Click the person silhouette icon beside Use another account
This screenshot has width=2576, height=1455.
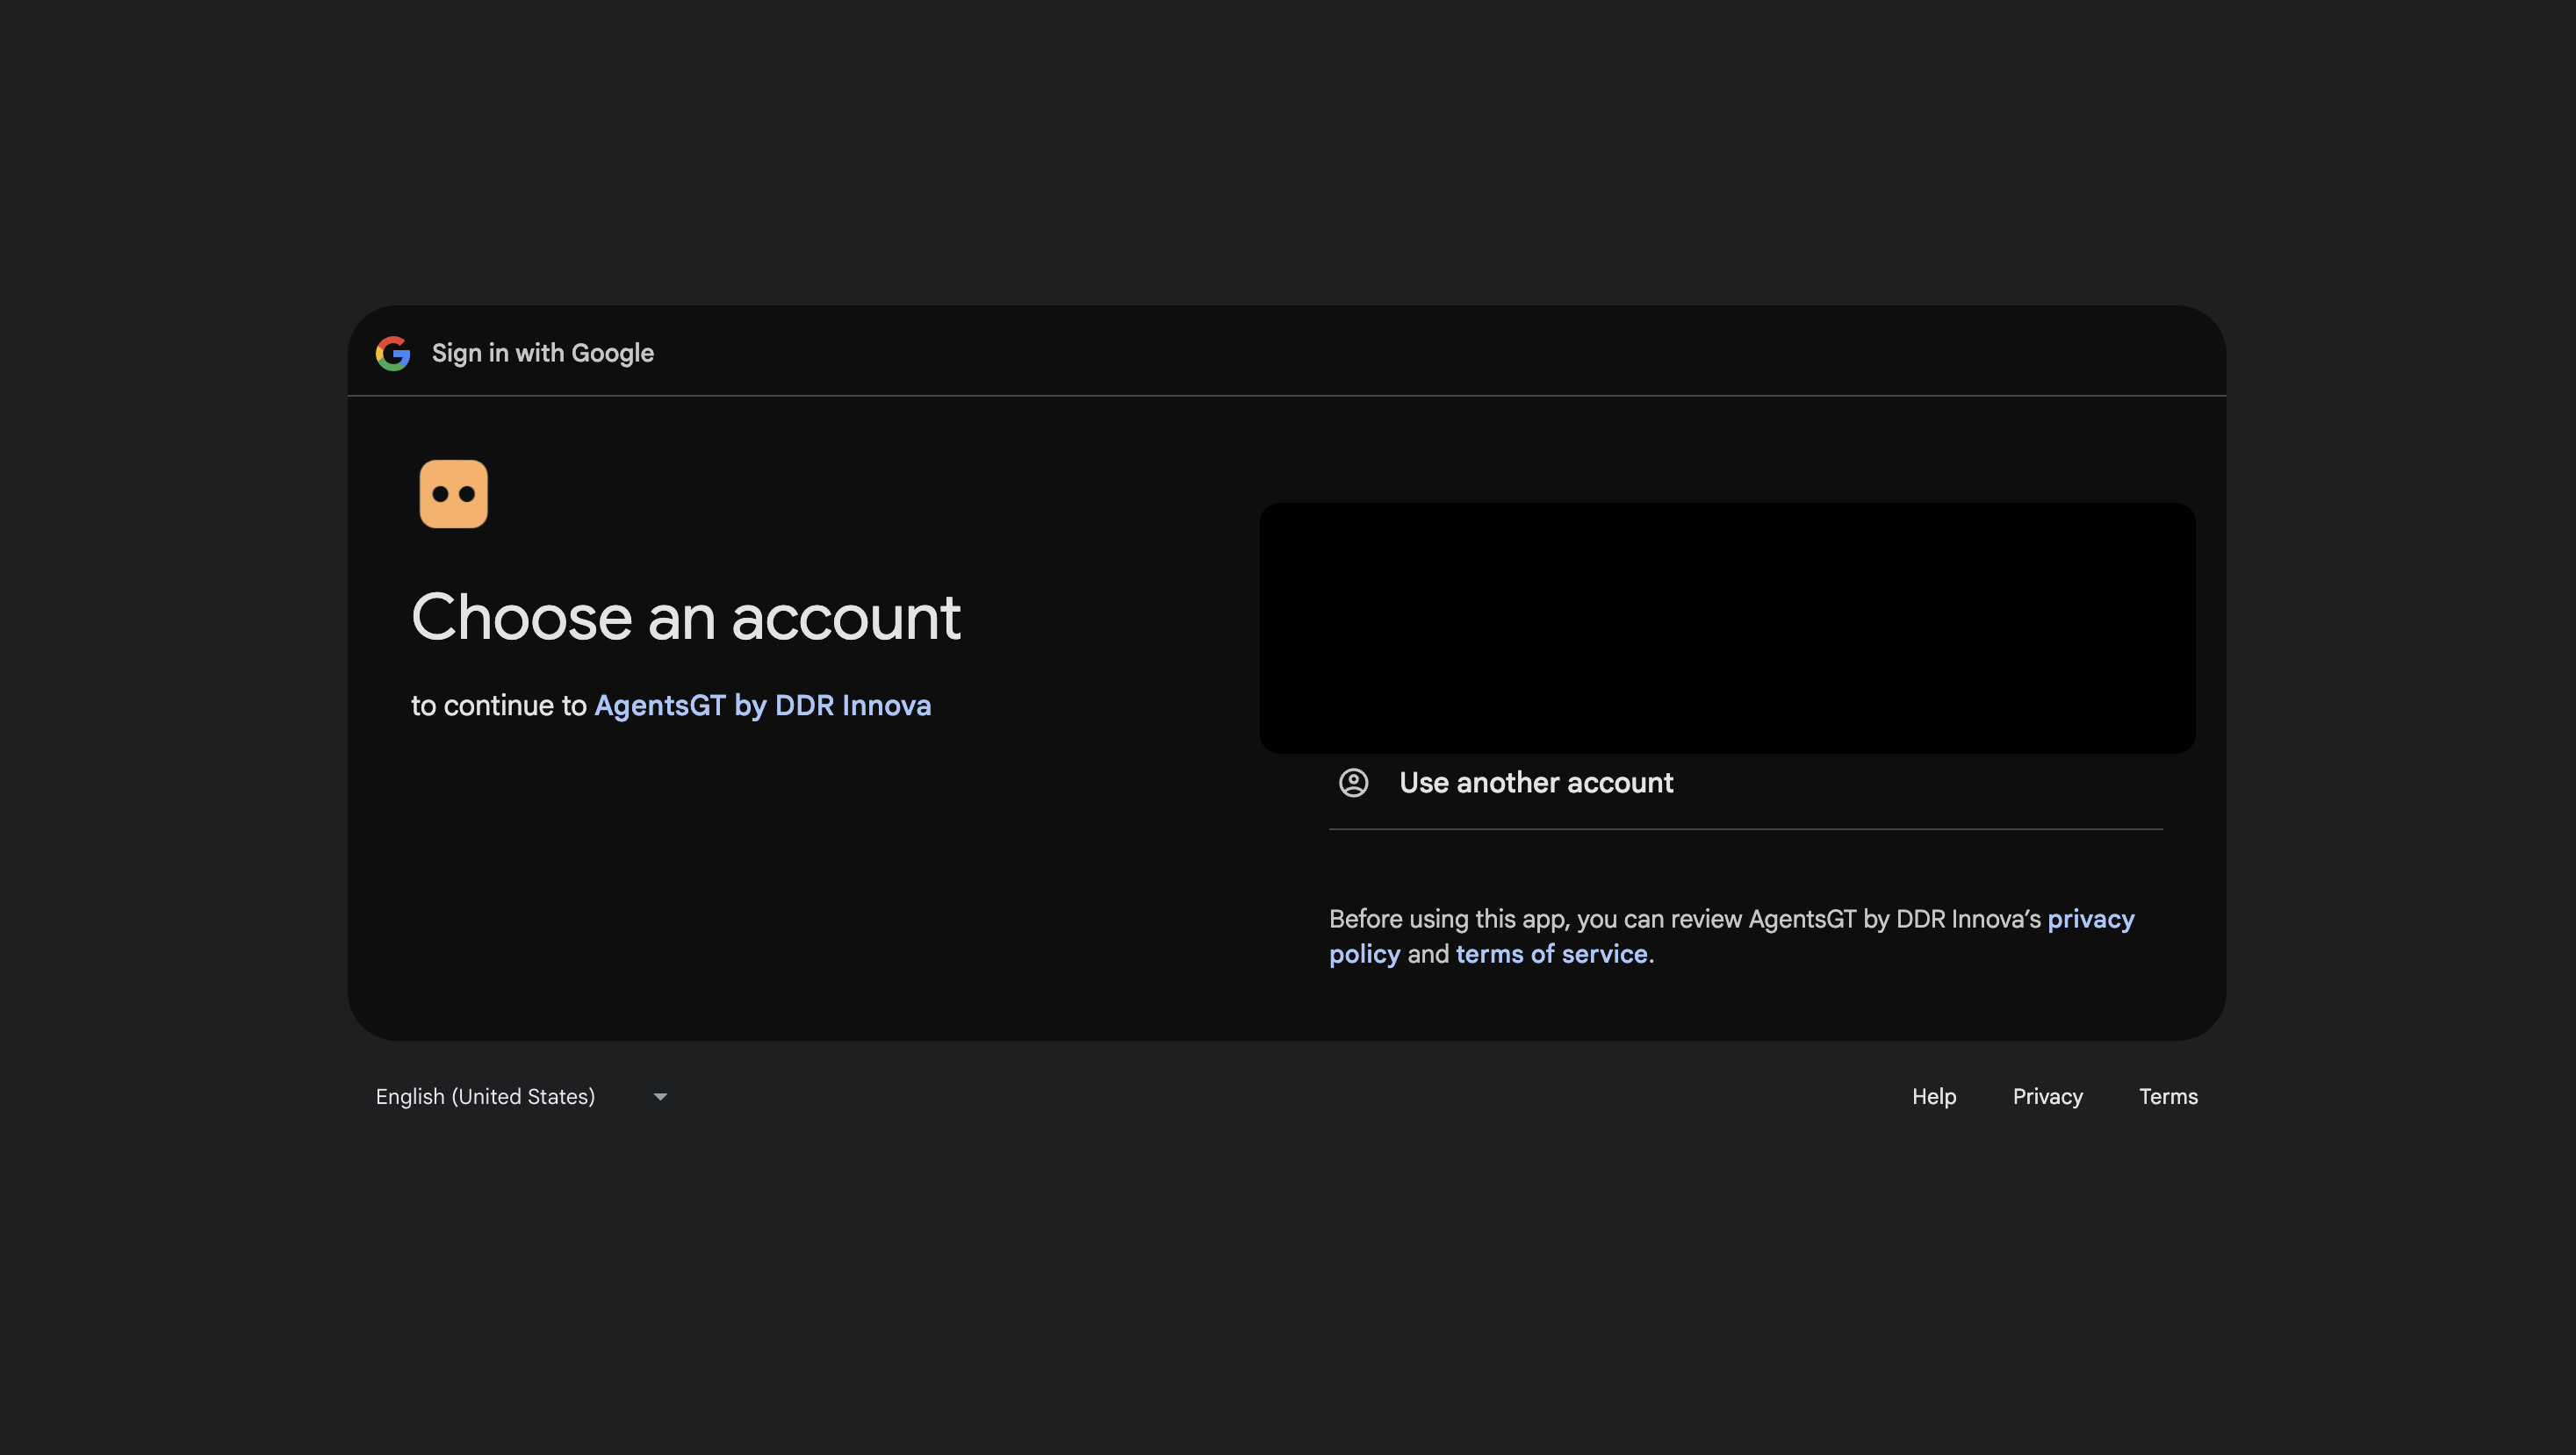[1353, 784]
